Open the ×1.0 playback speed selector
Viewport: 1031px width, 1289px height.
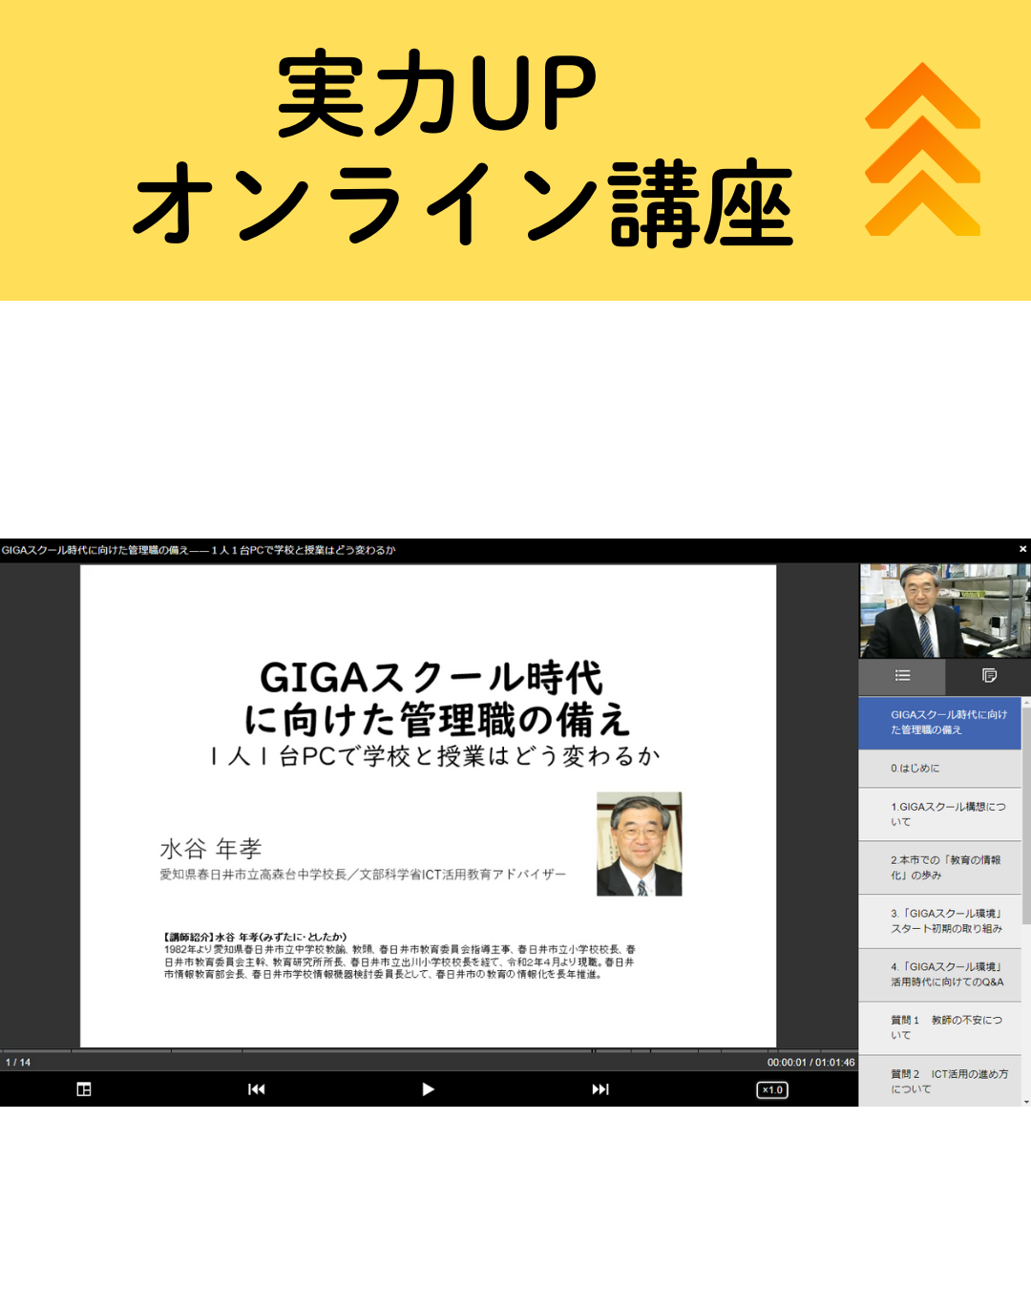pos(771,1089)
